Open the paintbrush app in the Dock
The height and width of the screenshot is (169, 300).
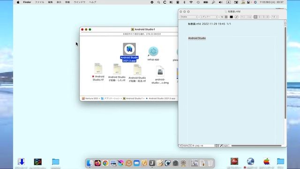[121, 163]
